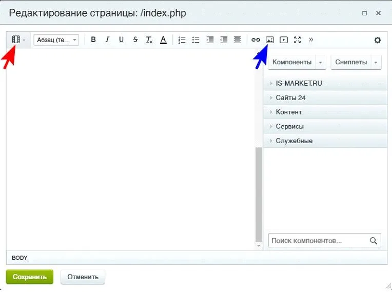Insert an image

tap(270, 40)
